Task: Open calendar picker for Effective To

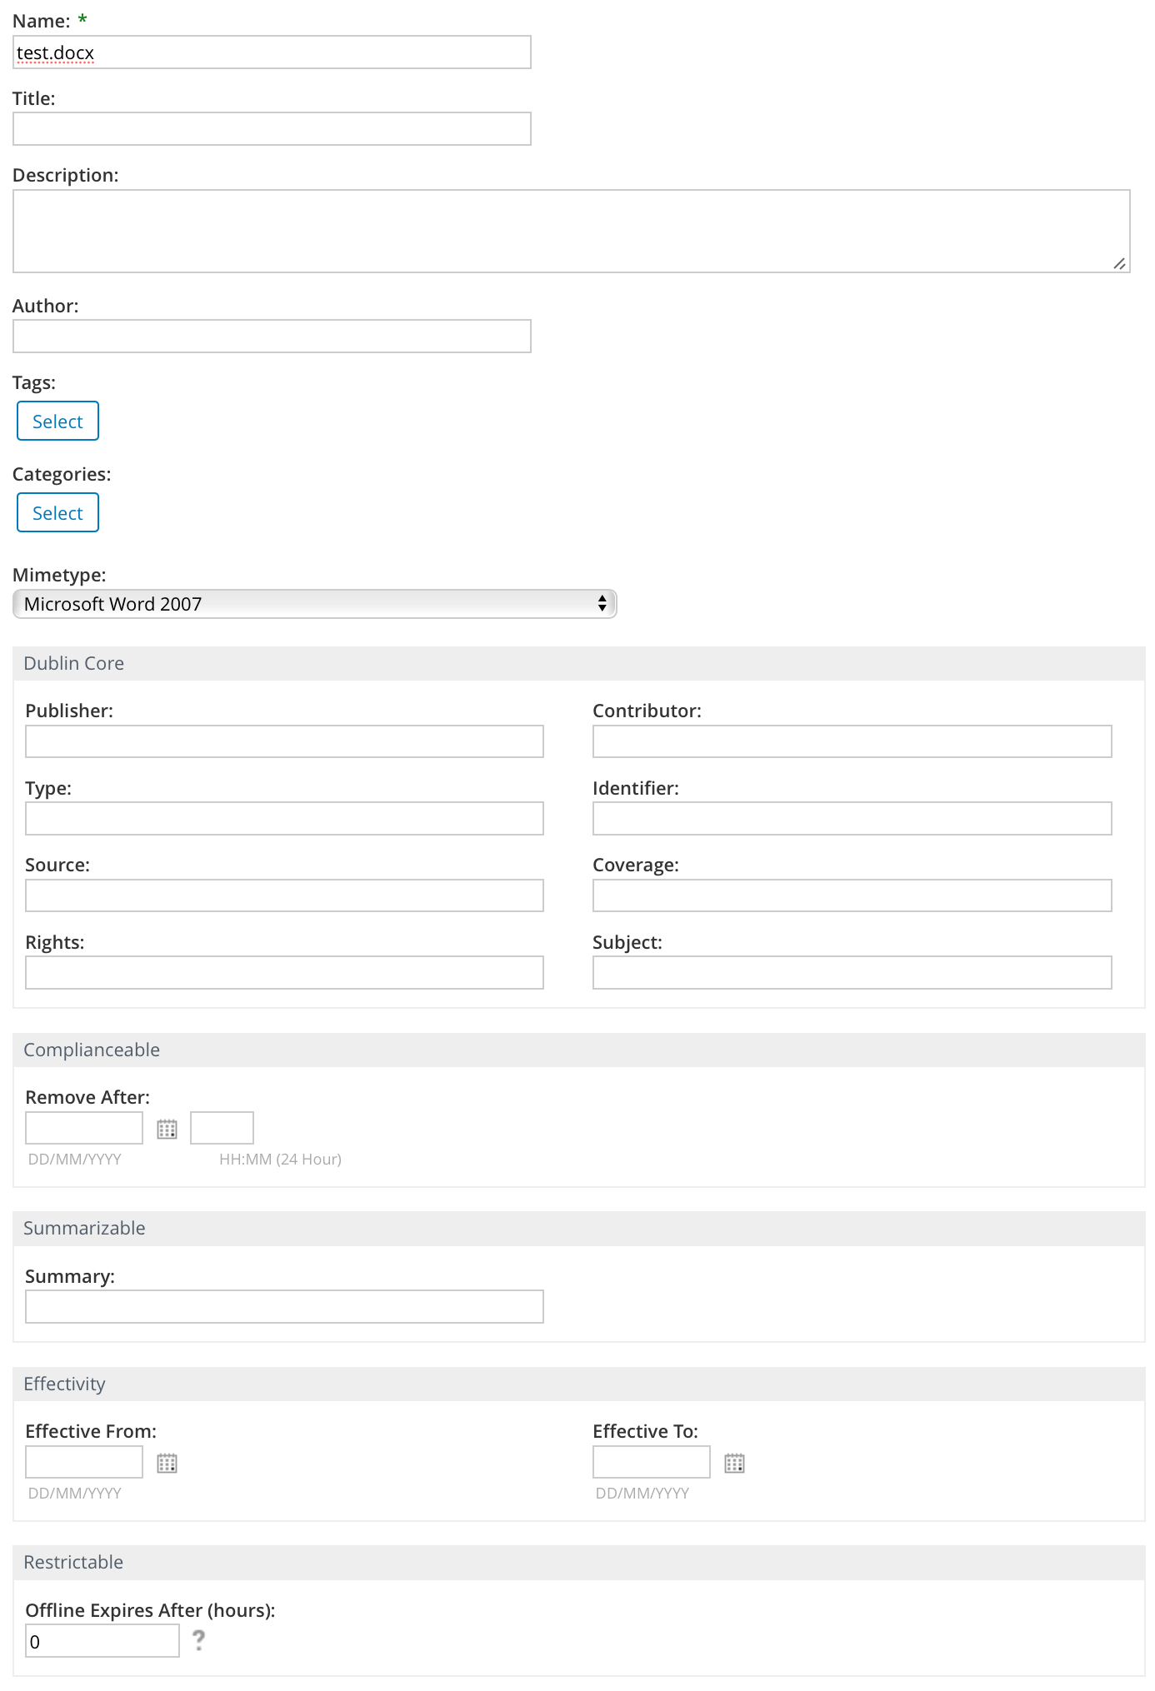Action: click(734, 1463)
